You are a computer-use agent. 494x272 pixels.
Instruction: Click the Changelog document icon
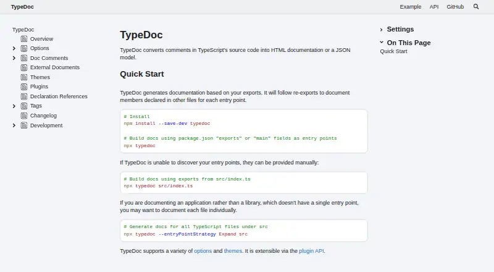pyautogui.click(x=24, y=116)
